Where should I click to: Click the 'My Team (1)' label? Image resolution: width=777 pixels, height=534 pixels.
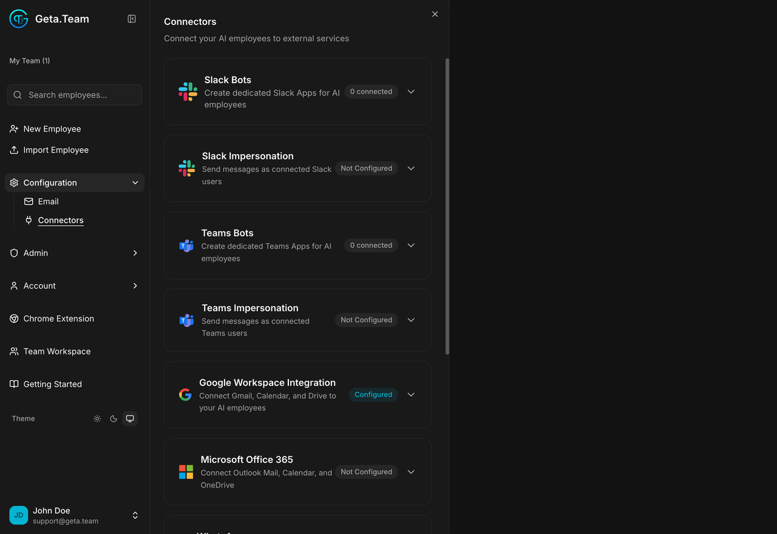tap(30, 61)
